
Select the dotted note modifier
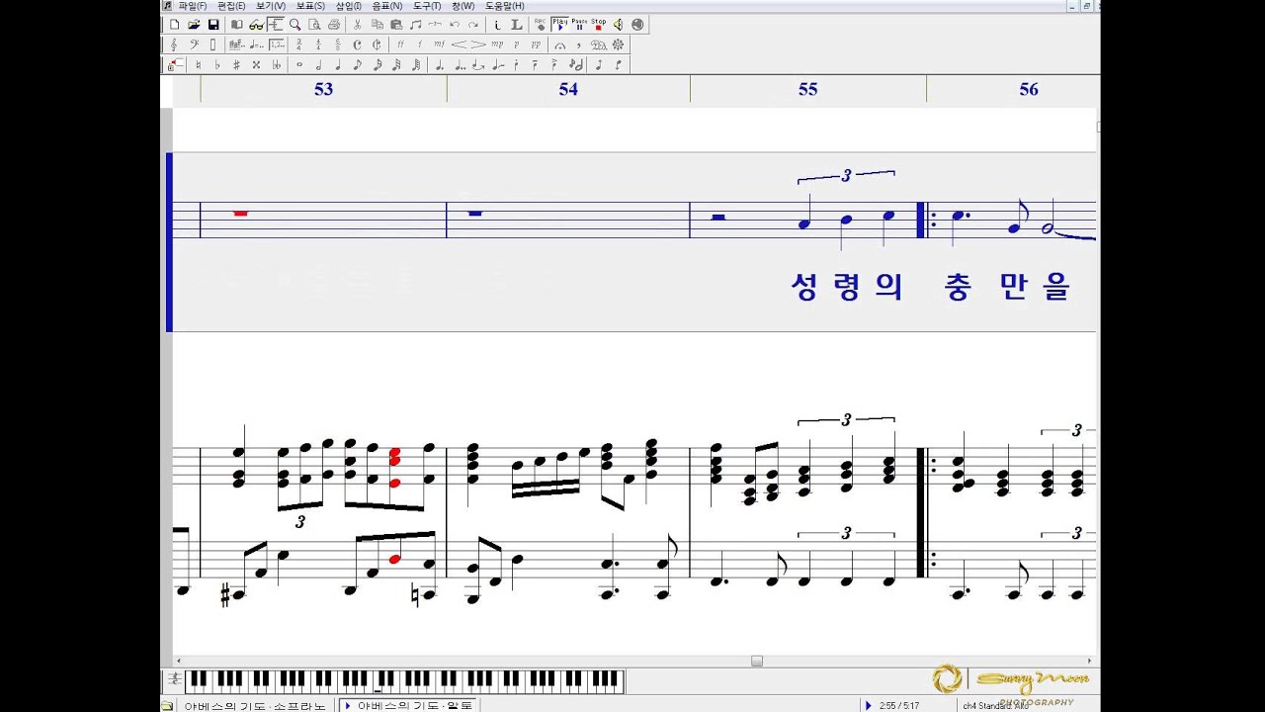[439, 64]
